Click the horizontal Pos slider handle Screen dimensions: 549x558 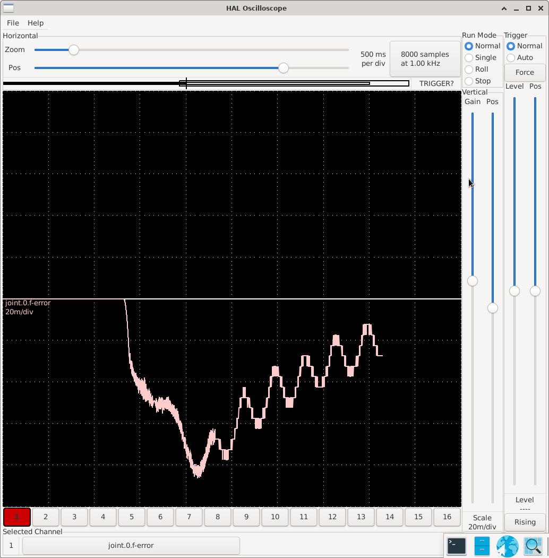coord(283,67)
